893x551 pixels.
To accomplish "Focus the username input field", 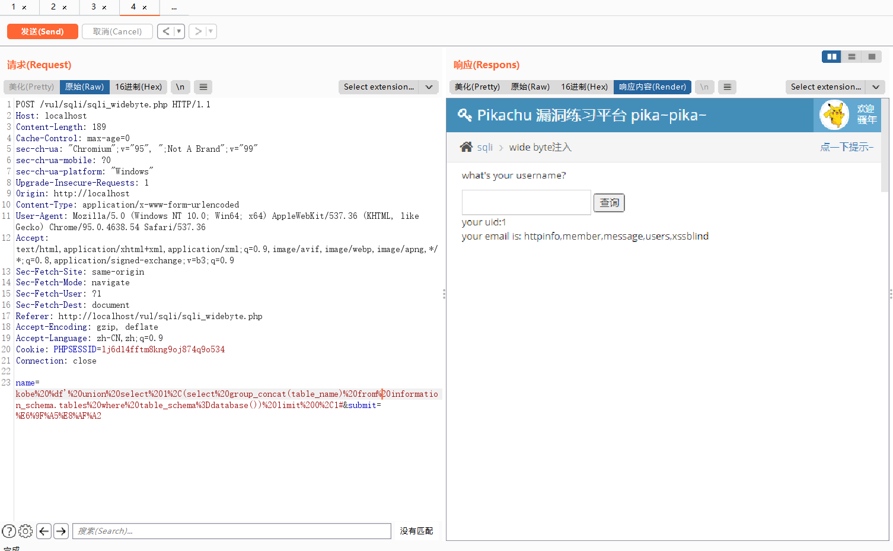I will (527, 202).
